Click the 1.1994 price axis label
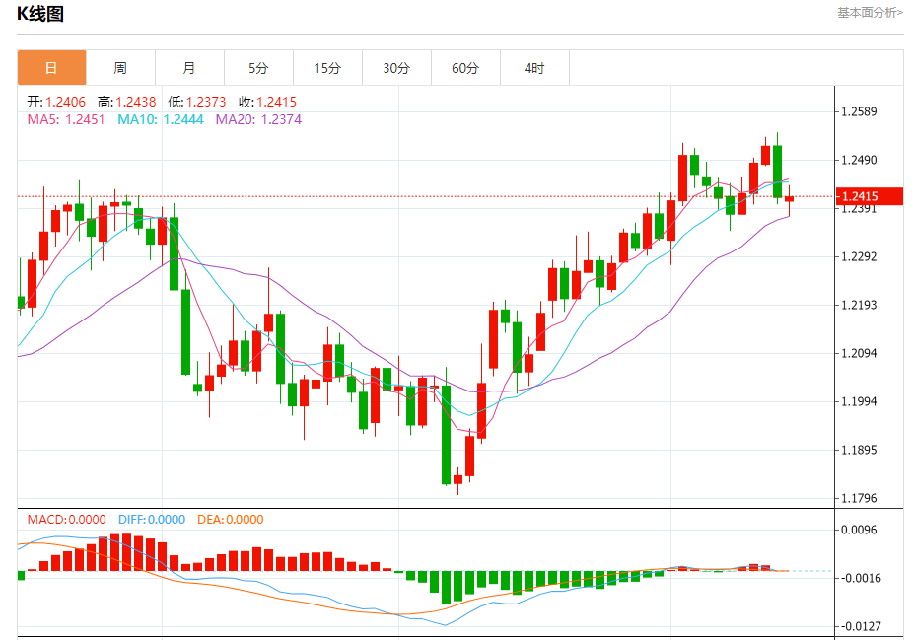 (859, 401)
